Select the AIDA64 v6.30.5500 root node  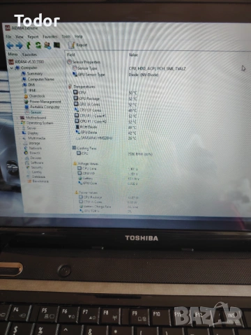pos(26,62)
